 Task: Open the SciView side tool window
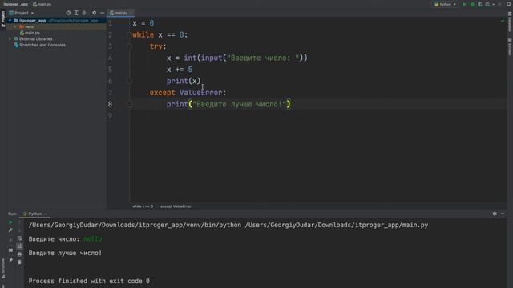510,47
